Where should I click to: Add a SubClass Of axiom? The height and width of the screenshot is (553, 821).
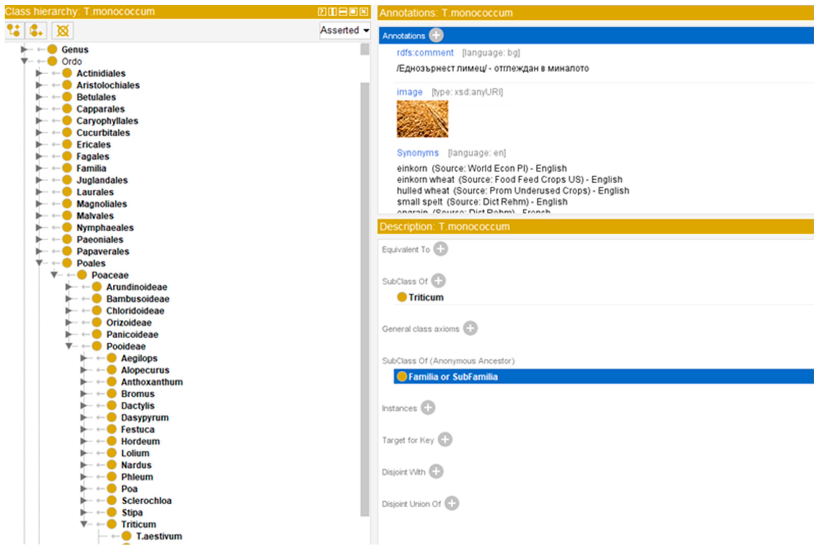click(x=439, y=281)
